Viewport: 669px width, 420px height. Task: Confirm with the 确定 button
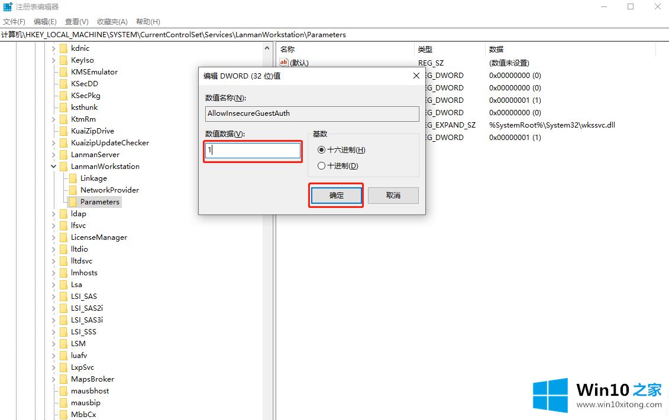336,196
